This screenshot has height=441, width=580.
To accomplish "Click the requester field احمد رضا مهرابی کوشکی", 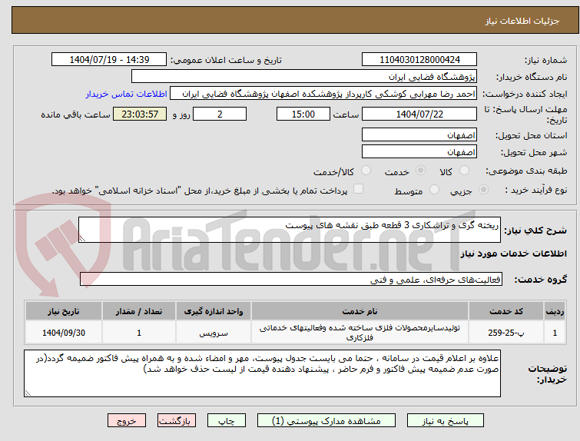I will tap(323, 94).
